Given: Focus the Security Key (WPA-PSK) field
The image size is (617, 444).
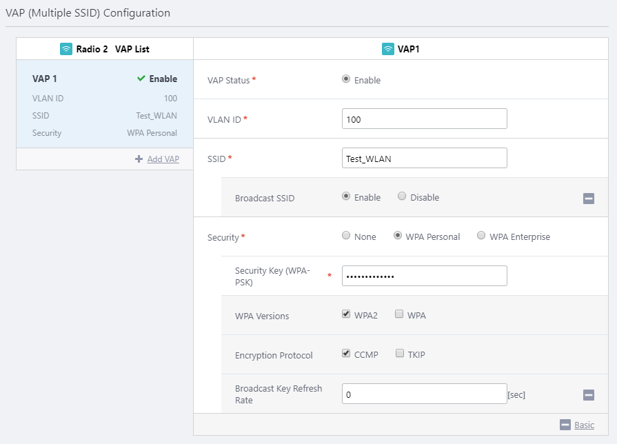Looking at the screenshot, I should point(424,276).
